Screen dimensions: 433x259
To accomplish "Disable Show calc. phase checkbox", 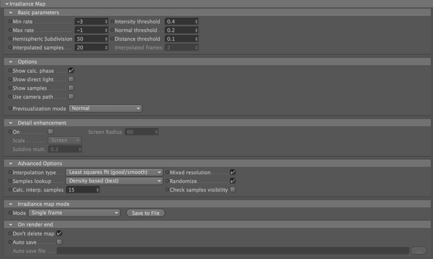I will 71,71.
